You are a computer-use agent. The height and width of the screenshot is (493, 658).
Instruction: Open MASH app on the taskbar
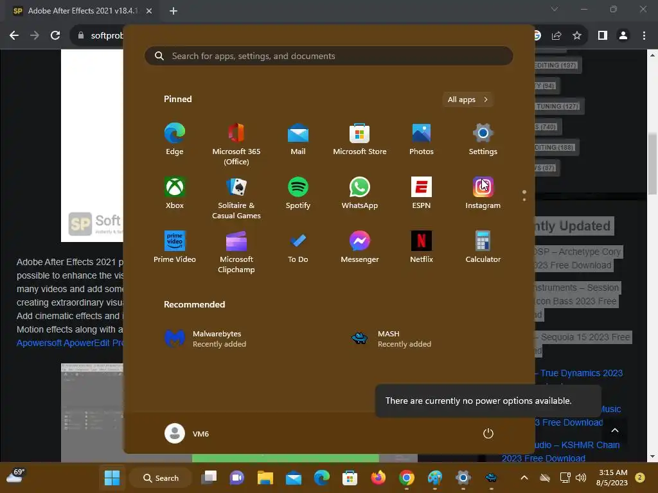pos(491,478)
